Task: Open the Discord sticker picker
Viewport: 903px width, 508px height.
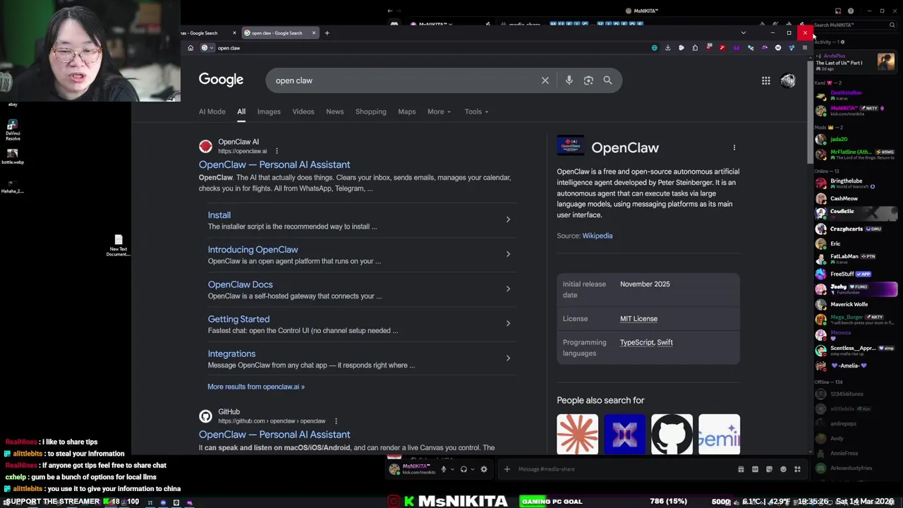Action: [x=769, y=469]
